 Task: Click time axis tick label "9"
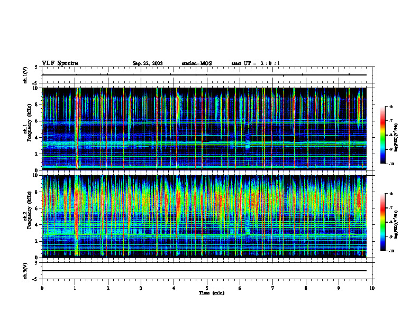[339, 288]
